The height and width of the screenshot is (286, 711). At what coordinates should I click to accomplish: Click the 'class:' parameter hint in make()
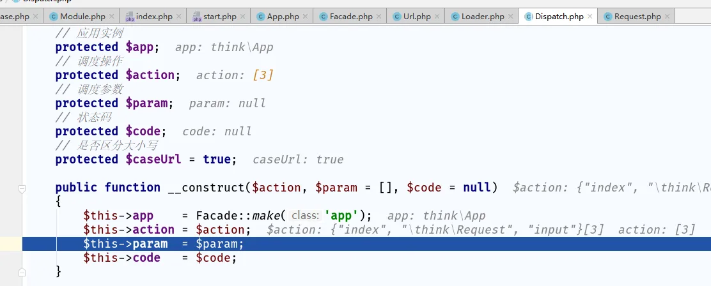[305, 216]
